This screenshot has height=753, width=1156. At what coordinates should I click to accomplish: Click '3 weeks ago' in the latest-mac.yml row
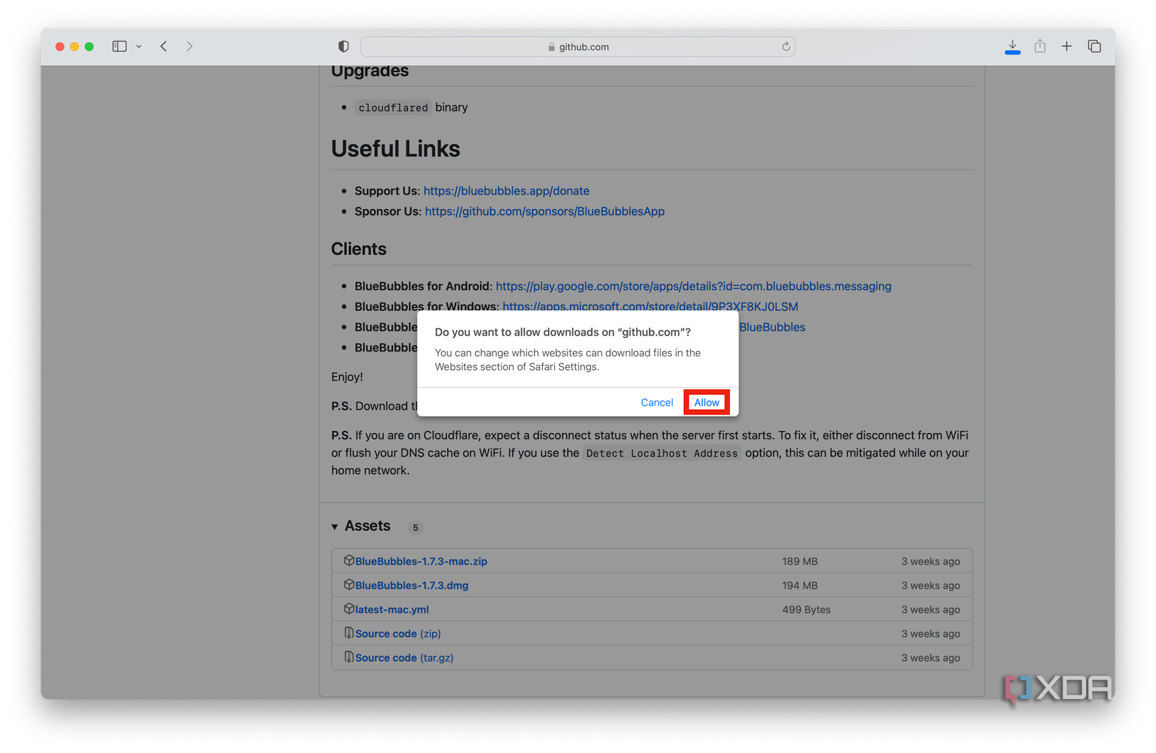click(930, 609)
